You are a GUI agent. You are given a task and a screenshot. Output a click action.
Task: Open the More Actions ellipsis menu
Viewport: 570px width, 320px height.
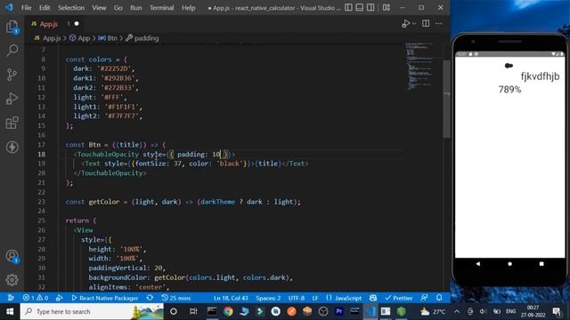pyautogui.click(x=439, y=24)
